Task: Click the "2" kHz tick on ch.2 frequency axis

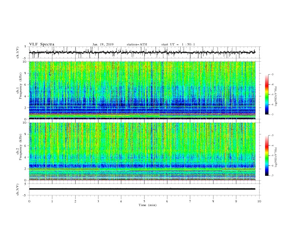Action: (26, 169)
